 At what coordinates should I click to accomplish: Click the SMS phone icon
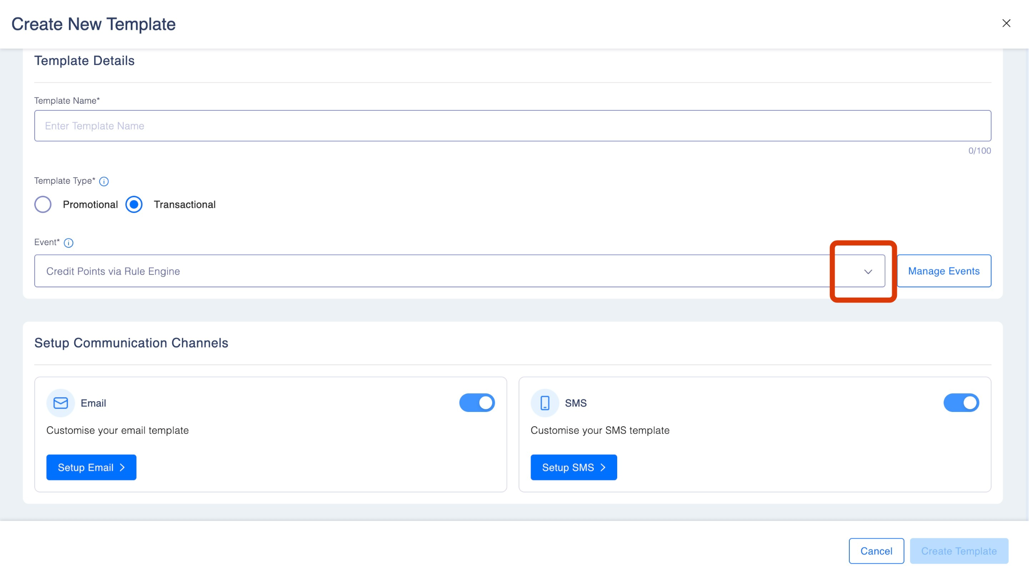(545, 403)
